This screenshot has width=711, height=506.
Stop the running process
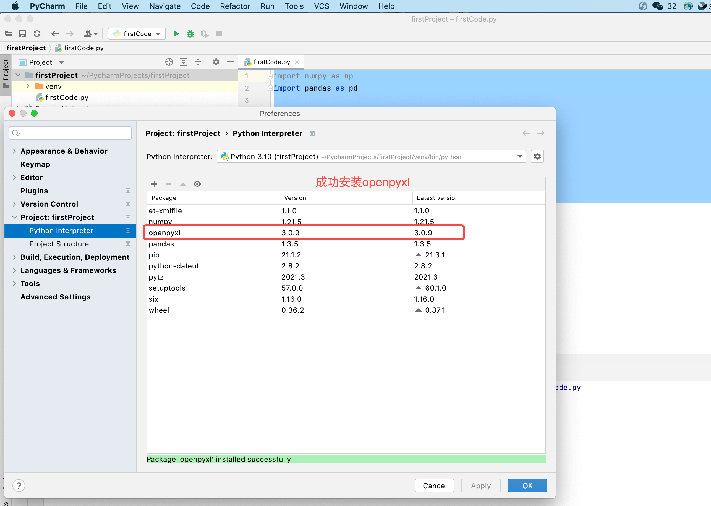(219, 34)
